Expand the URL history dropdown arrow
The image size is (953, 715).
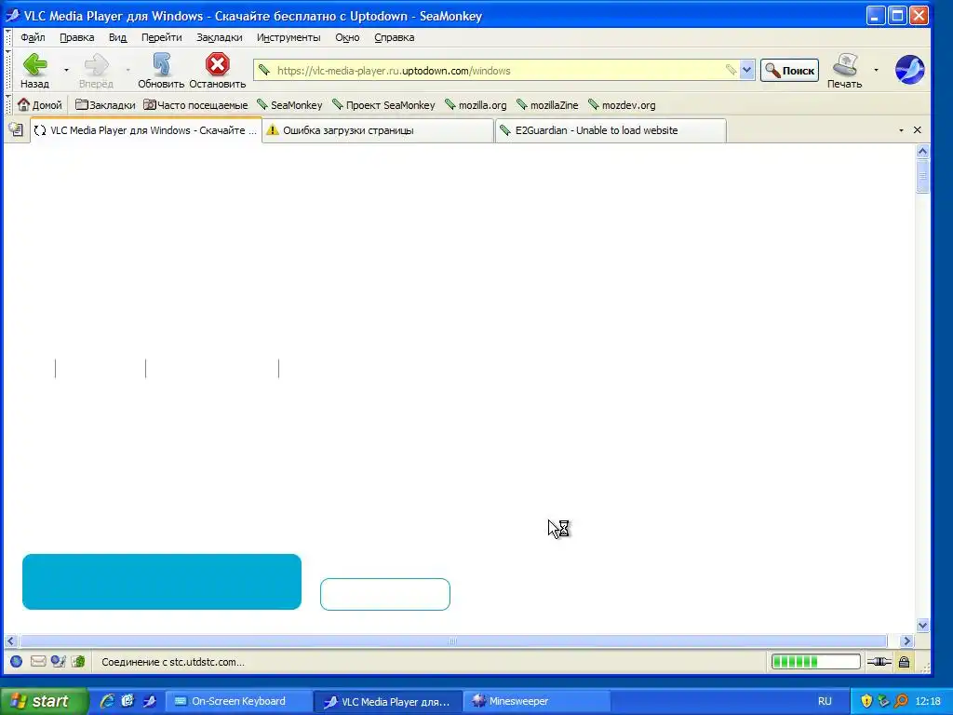pyautogui.click(x=747, y=71)
